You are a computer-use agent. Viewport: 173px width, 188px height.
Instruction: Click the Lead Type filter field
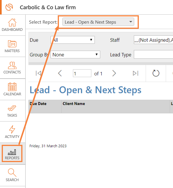pos(153,54)
